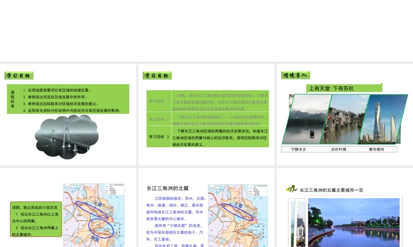Select text 读图，说出长江三角洲的大致范围
The height and width of the screenshot is (247, 413).
(220, 102)
